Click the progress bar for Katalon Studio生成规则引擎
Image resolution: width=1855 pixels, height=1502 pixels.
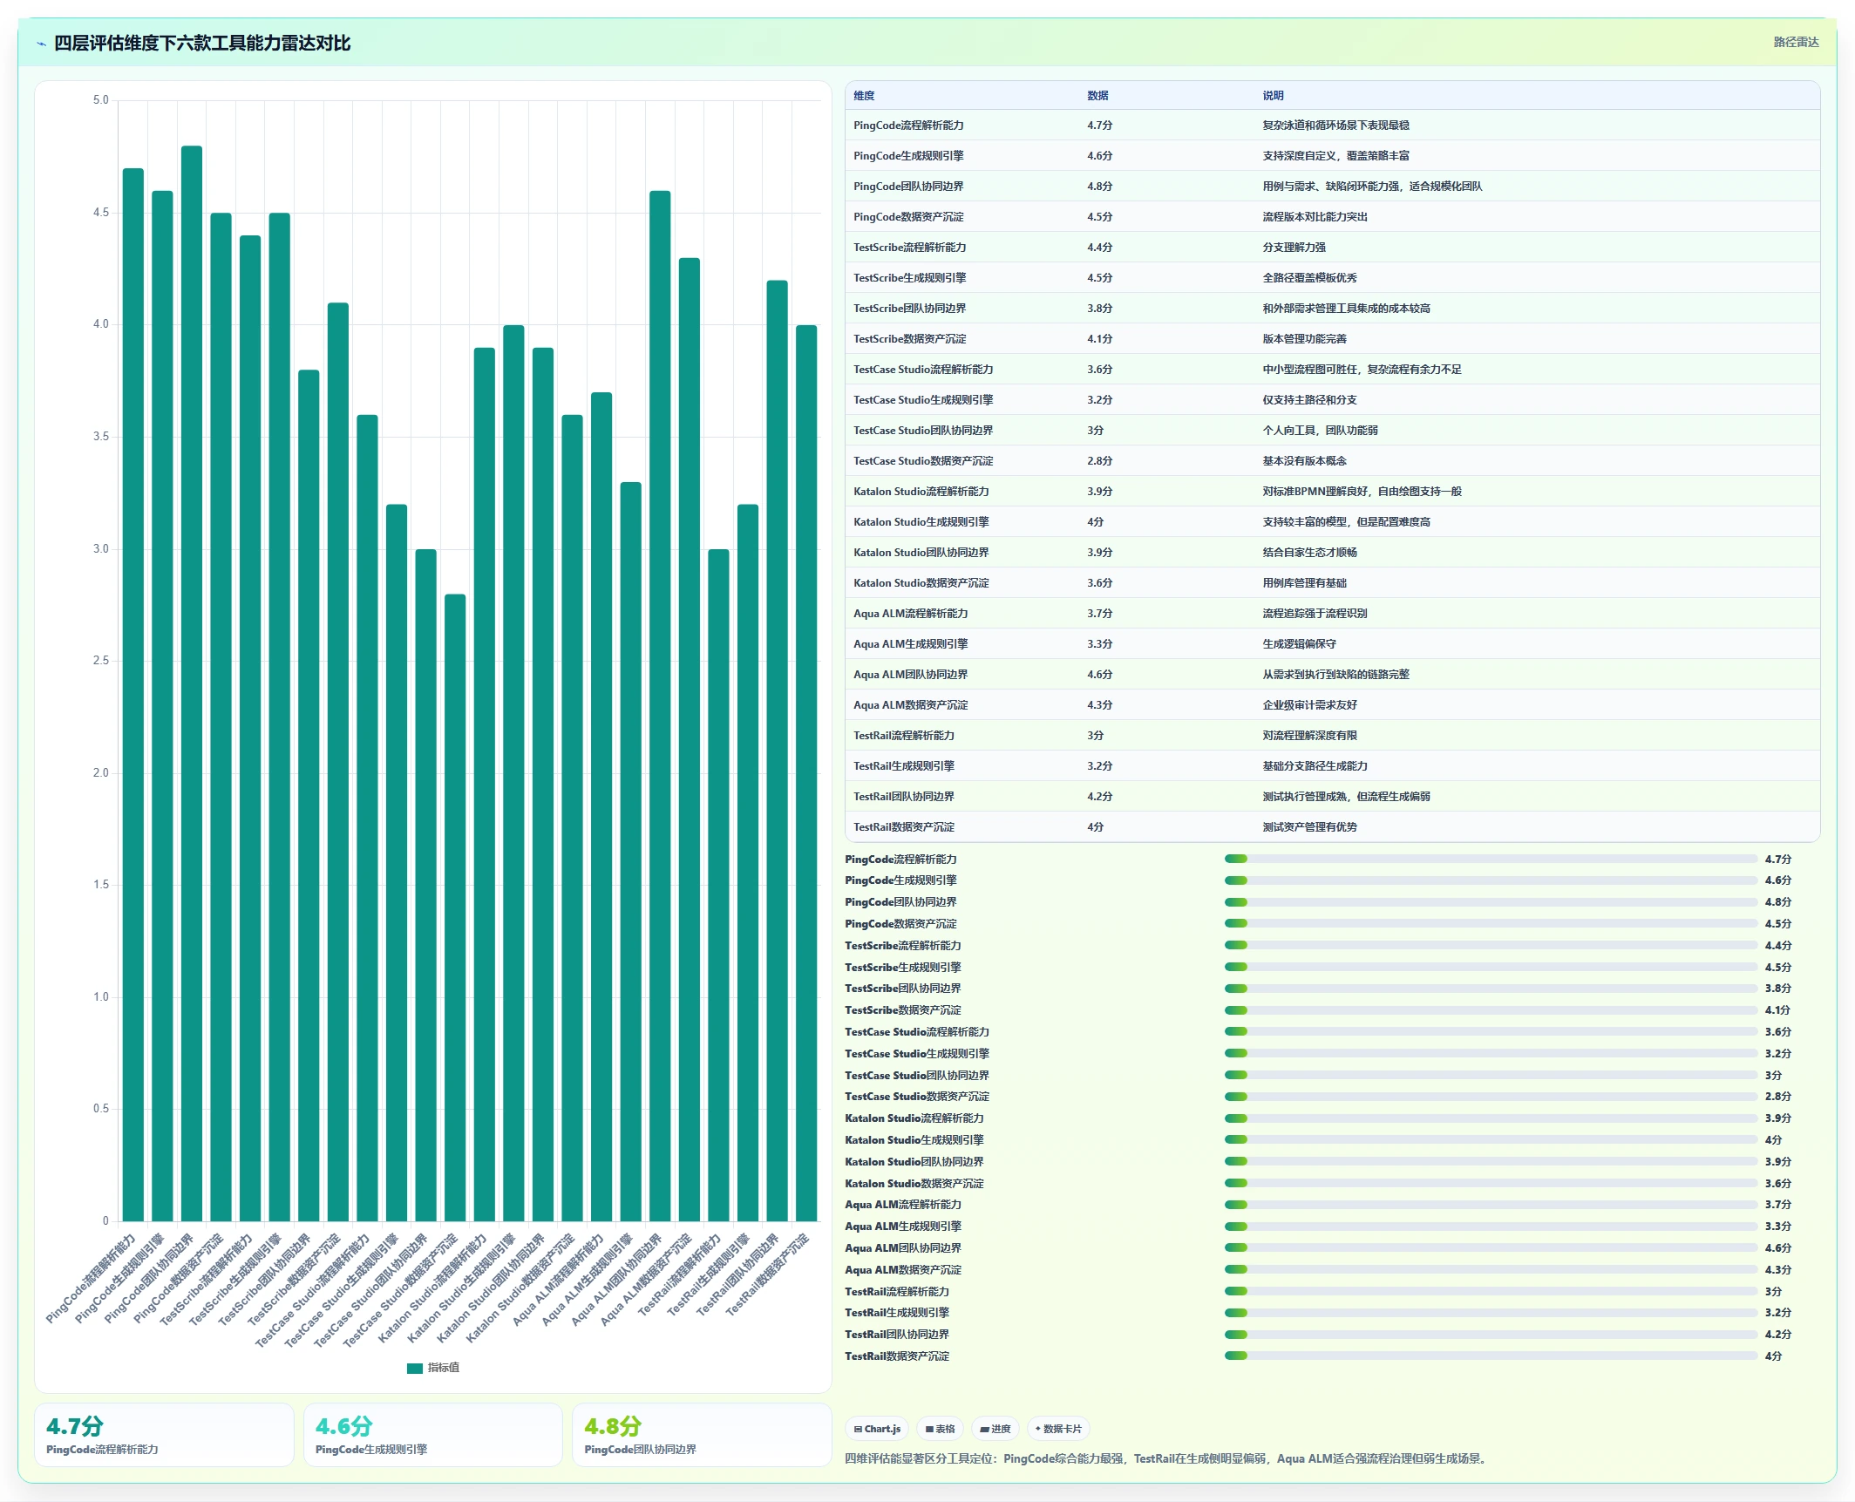[x=1491, y=1139]
